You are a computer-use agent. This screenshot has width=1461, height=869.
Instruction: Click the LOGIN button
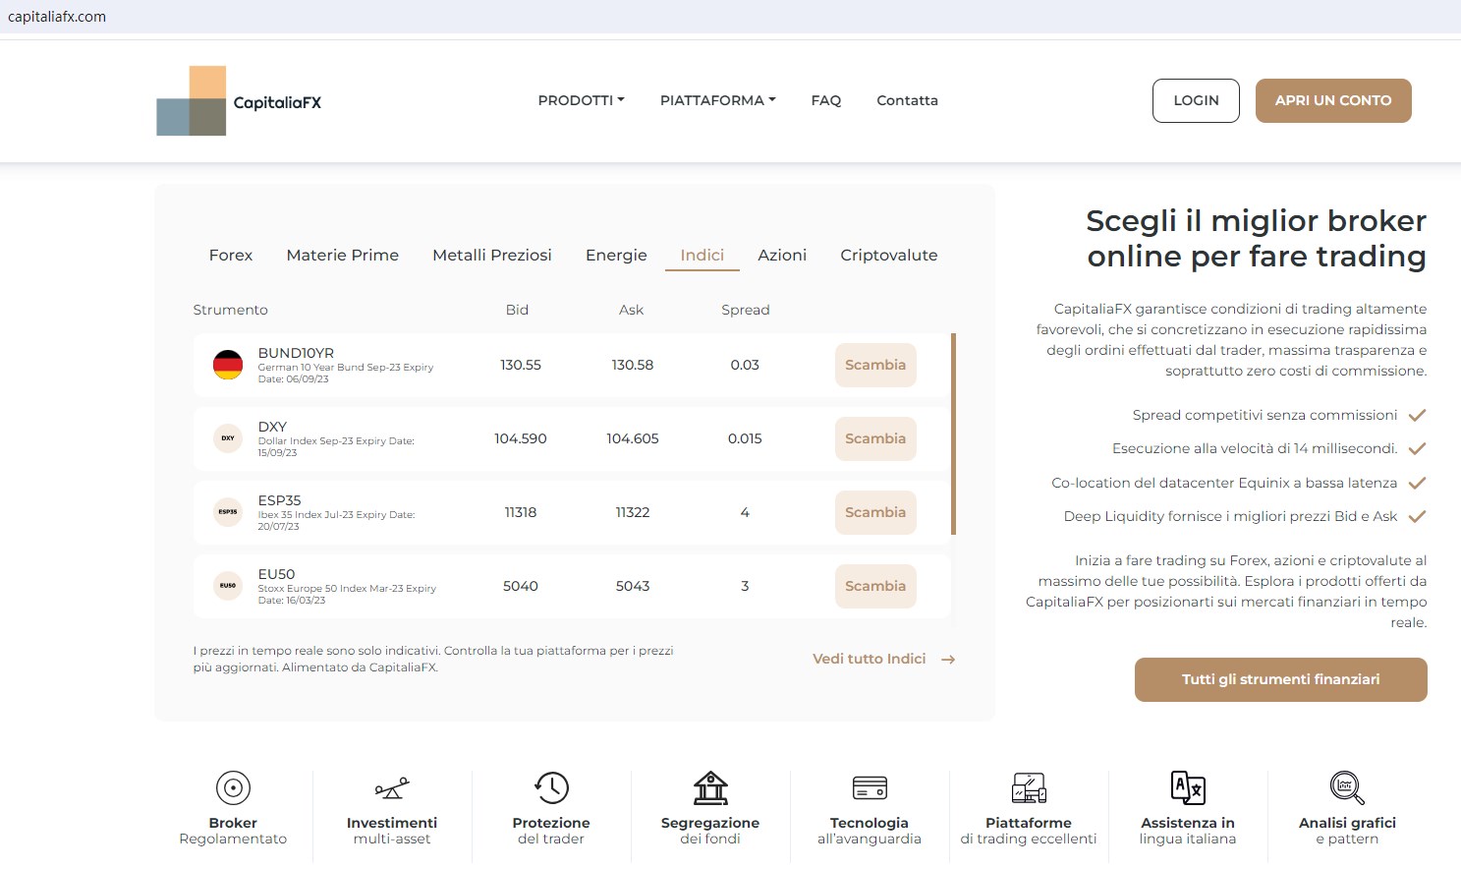click(x=1196, y=100)
